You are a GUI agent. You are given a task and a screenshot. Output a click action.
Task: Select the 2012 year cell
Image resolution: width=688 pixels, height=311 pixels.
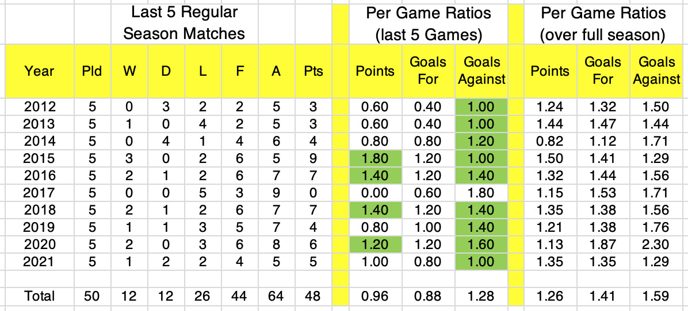pyautogui.click(x=39, y=107)
